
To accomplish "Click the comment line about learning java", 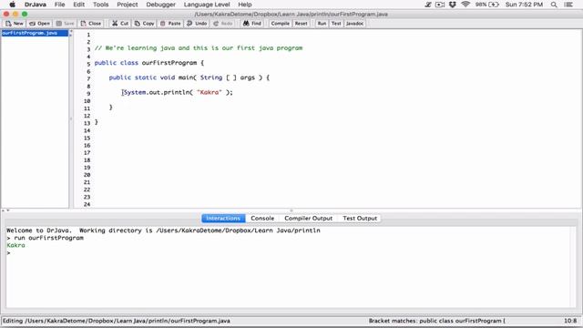I will coord(199,48).
